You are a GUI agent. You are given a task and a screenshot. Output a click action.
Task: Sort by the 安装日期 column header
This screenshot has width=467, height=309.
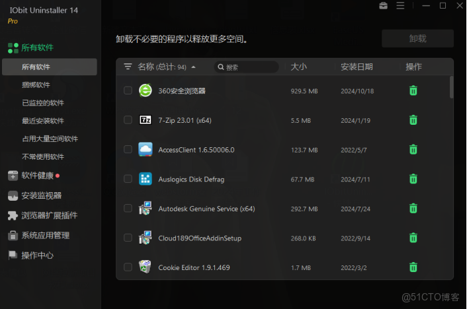coord(357,67)
